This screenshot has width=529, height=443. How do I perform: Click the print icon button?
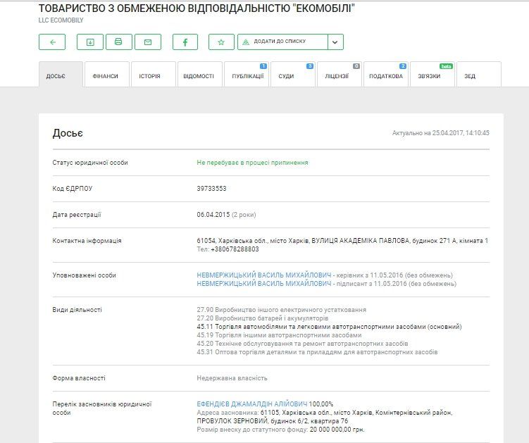coord(119,42)
